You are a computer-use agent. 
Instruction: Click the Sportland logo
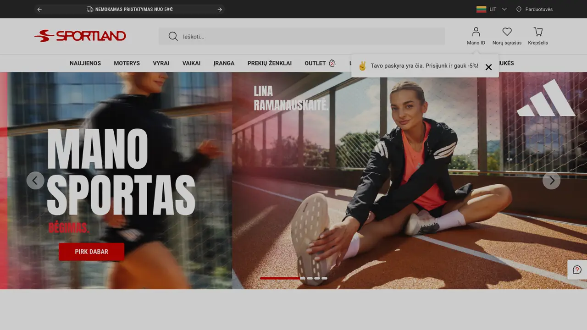point(80,36)
